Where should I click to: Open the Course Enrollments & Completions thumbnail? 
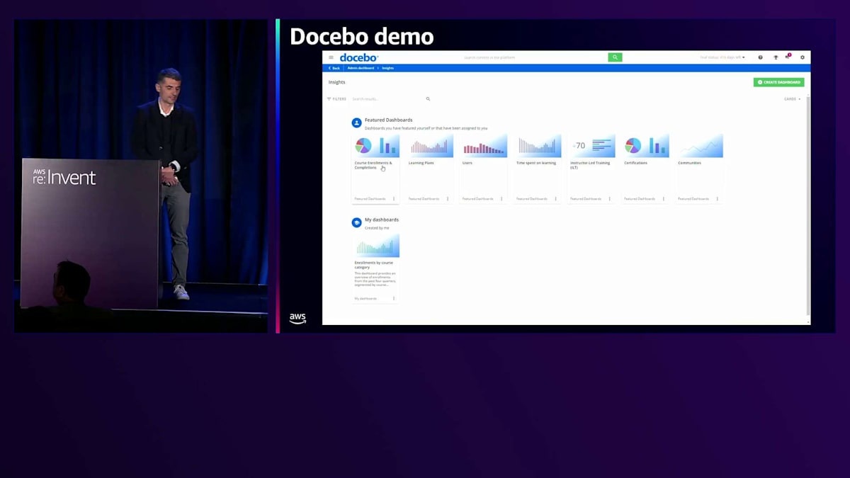(x=376, y=146)
